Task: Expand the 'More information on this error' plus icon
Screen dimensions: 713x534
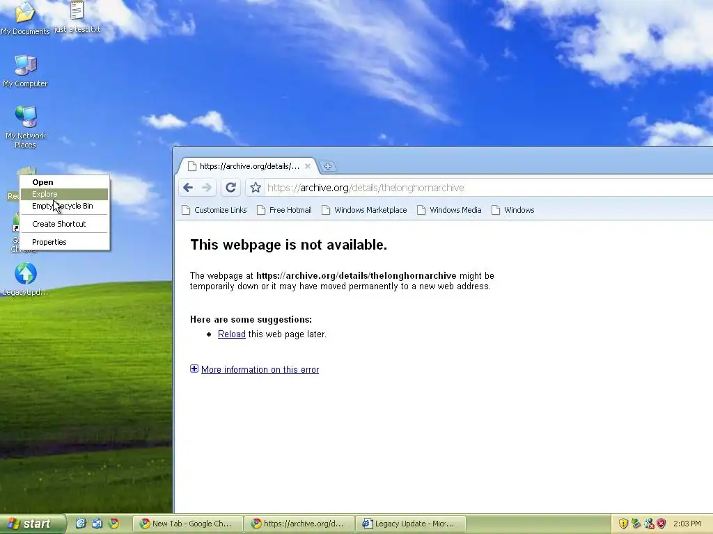Action: pyautogui.click(x=194, y=369)
